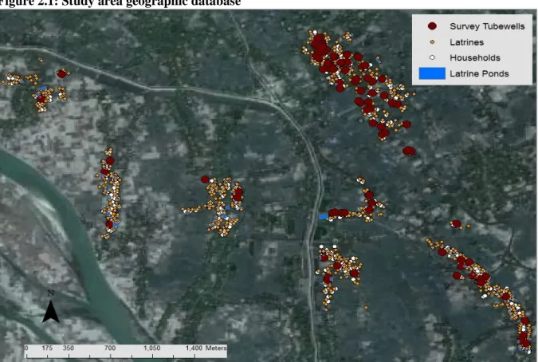
Task: Click the Latrine Ponds blue legend swatch
Action: click(x=432, y=73)
